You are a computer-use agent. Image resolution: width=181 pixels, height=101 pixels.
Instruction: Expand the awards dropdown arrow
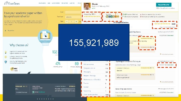point(117,14)
